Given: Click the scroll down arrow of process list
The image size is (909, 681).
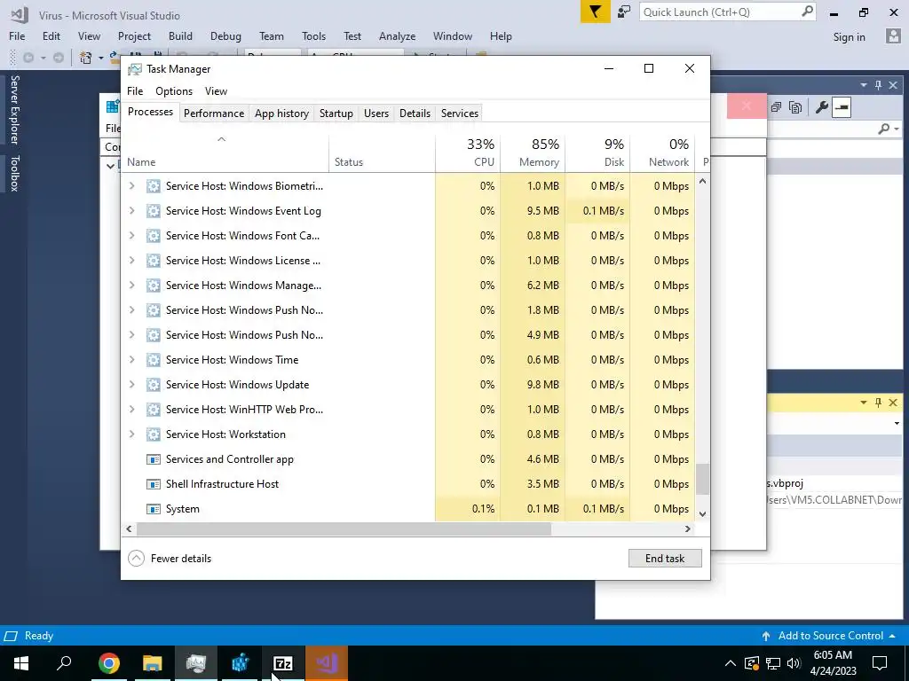Looking at the screenshot, I should point(702,513).
